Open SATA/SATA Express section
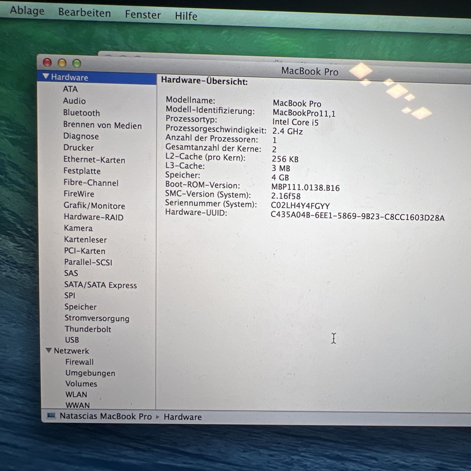This screenshot has height=471, width=471. point(100,285)
